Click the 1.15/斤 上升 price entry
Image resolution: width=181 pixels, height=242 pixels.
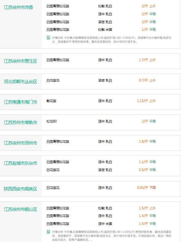coord(146,101)
